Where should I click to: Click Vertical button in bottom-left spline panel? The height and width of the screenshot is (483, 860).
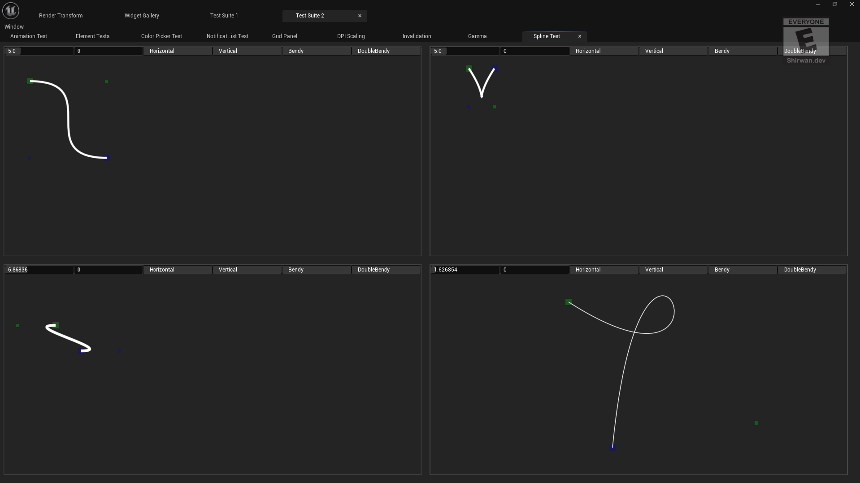coord(247,270)
